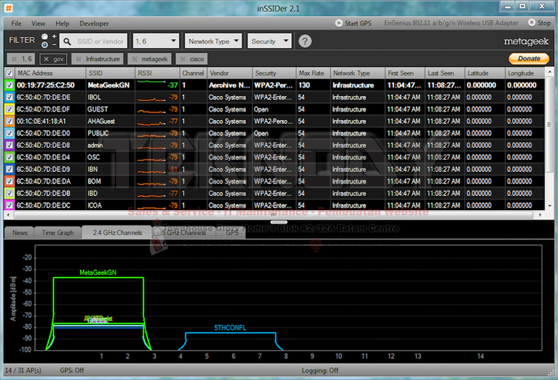Select the minus (exclude) filter radio button
Image resolution: width=558 pixels, height=380 pixels.
[45, 45]
